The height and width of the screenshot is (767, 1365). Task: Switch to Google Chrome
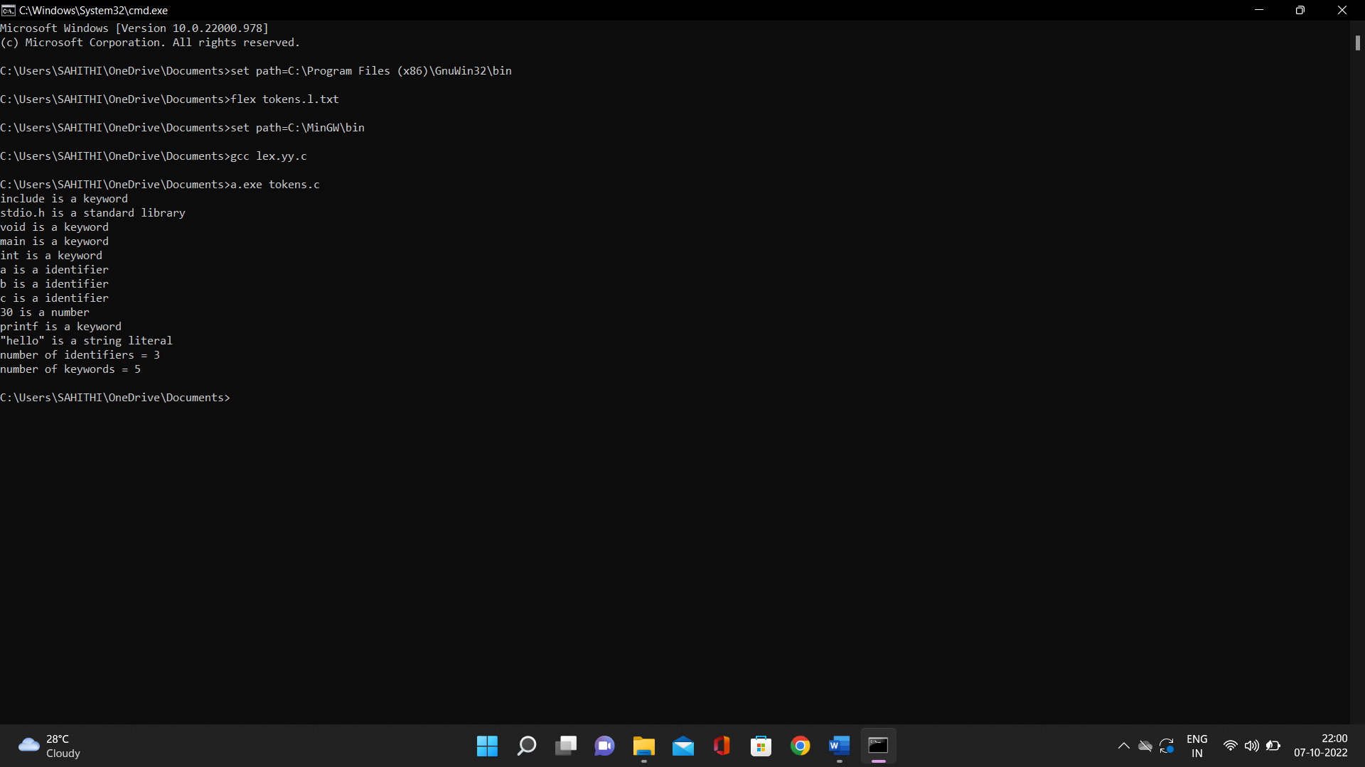coord(801,746)
